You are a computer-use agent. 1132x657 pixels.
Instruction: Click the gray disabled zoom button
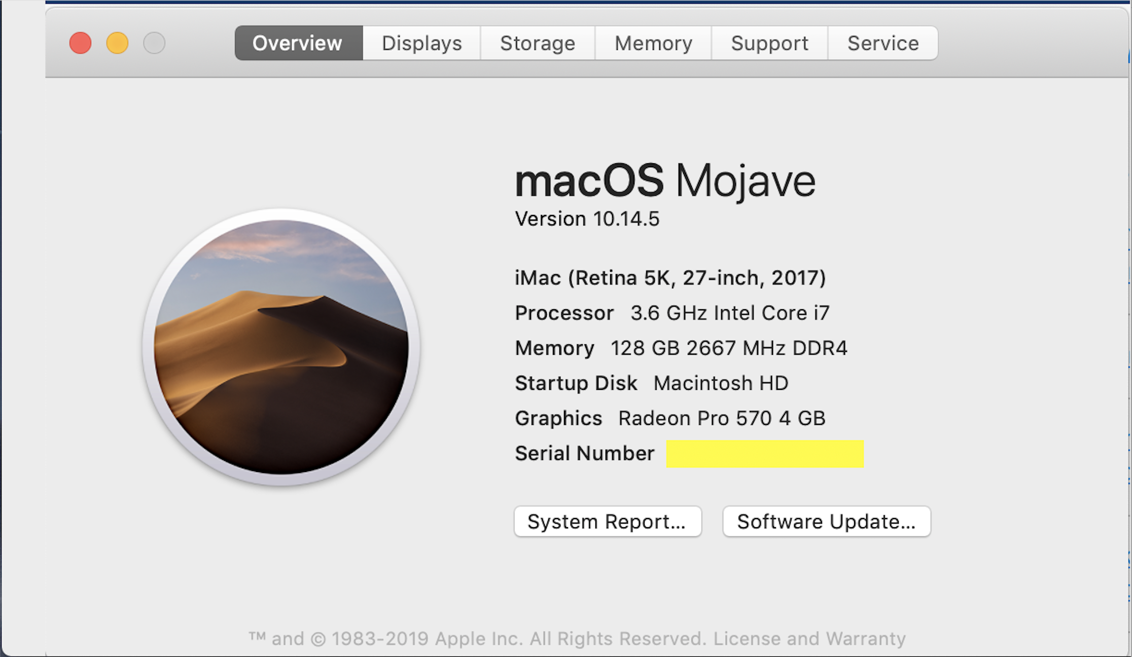154,43
